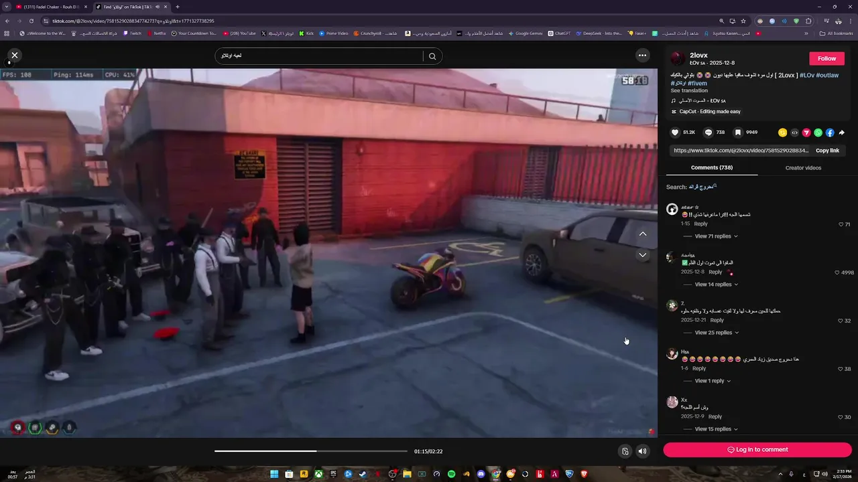Go to previous video with up arrow
The image size is (858, 482).
click(x=642, y=234)
